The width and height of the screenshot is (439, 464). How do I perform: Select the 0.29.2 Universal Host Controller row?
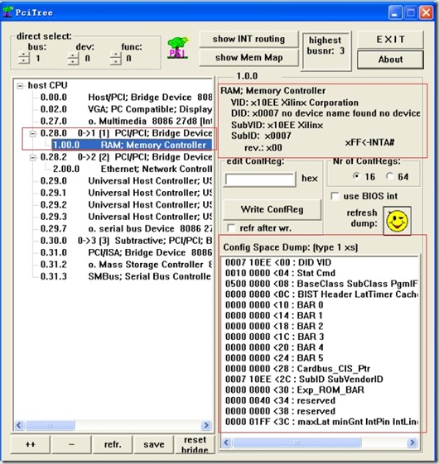pyautogui.click(x=126, y=205)
